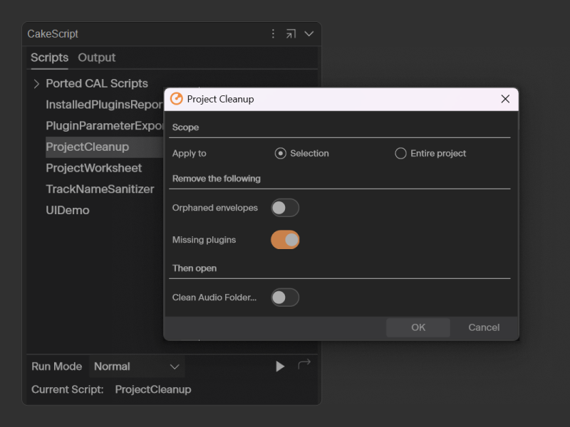Select the UIDemo script
The height and width of the screenshot is (427, 570).
point(68,210)
